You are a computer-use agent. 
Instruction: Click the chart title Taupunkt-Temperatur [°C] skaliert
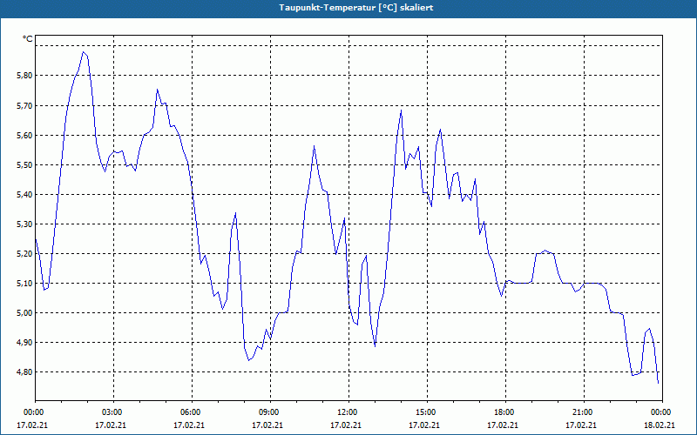click(x=356, y=8)
